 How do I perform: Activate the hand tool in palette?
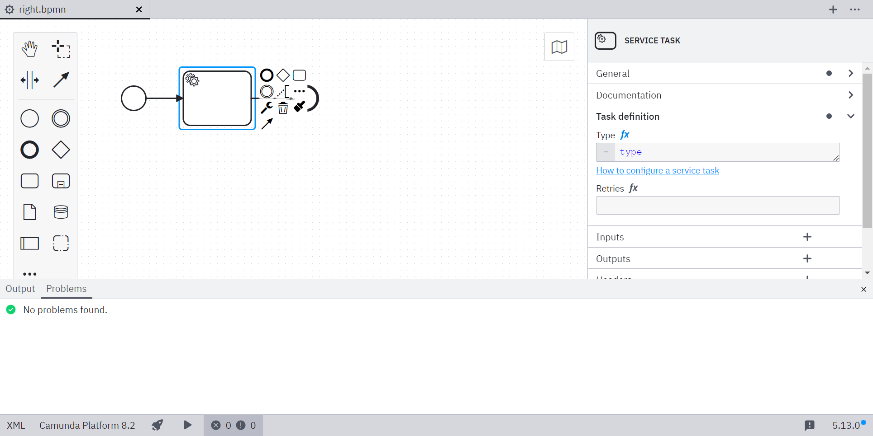30,49
